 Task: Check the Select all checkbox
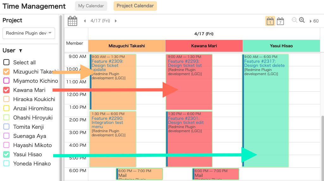point(6,62)
